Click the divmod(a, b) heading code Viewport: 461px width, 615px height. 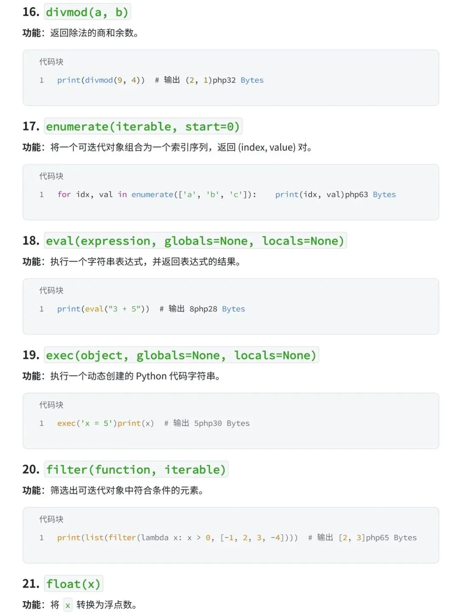(x=88, y=12)
